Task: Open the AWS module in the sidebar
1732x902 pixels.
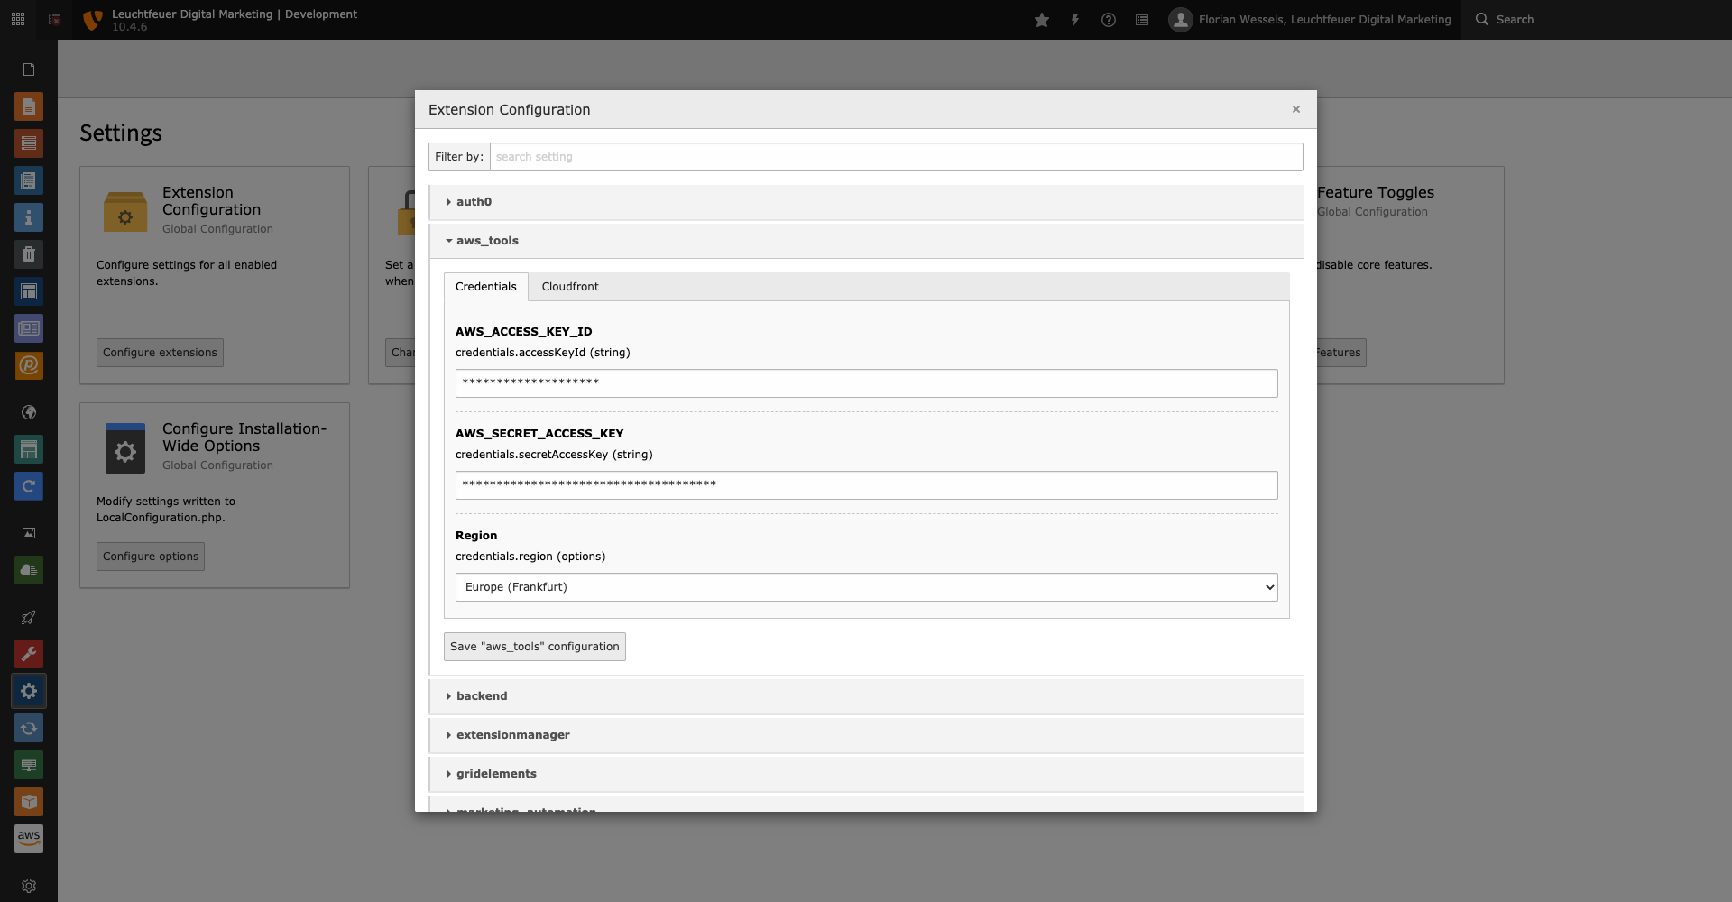Action: pos(29,839)
